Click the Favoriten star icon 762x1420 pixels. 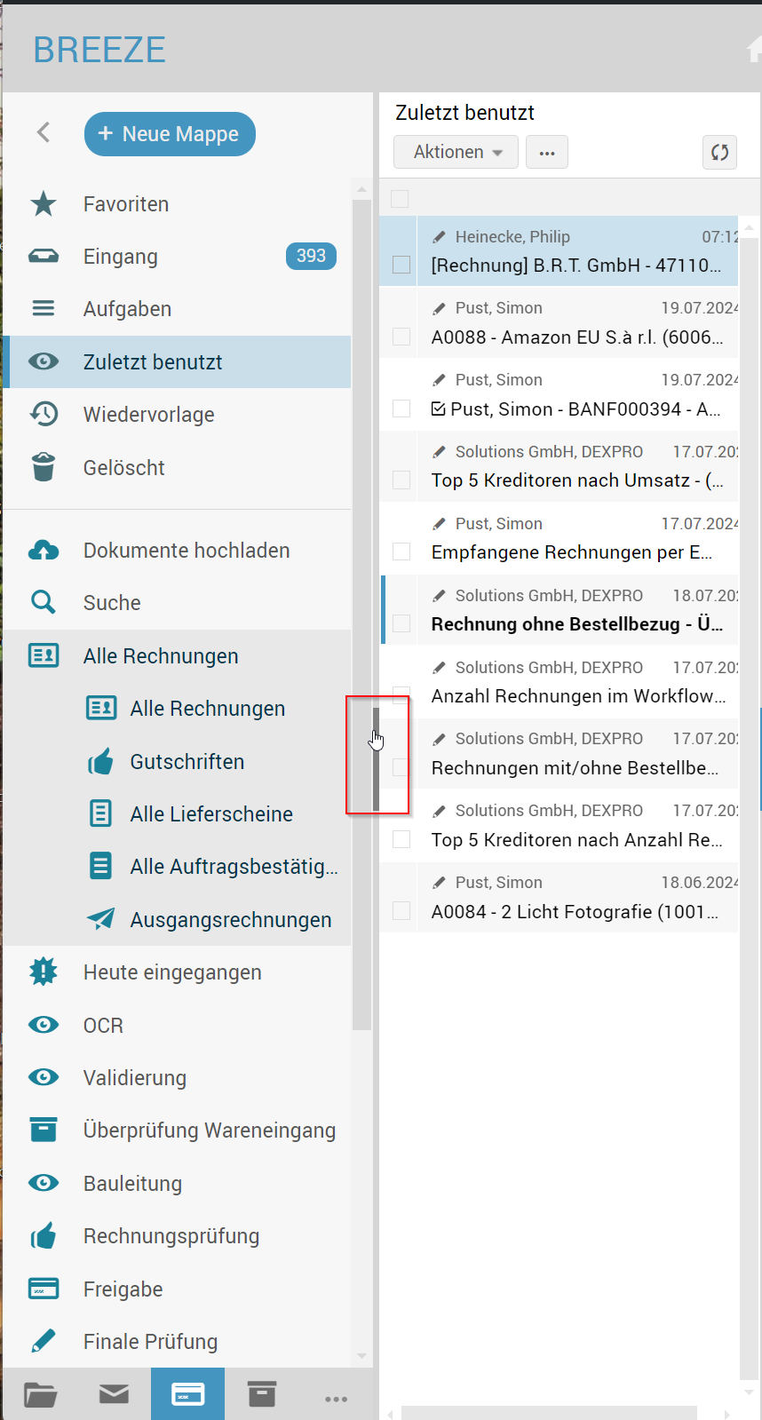coord(44,204)
